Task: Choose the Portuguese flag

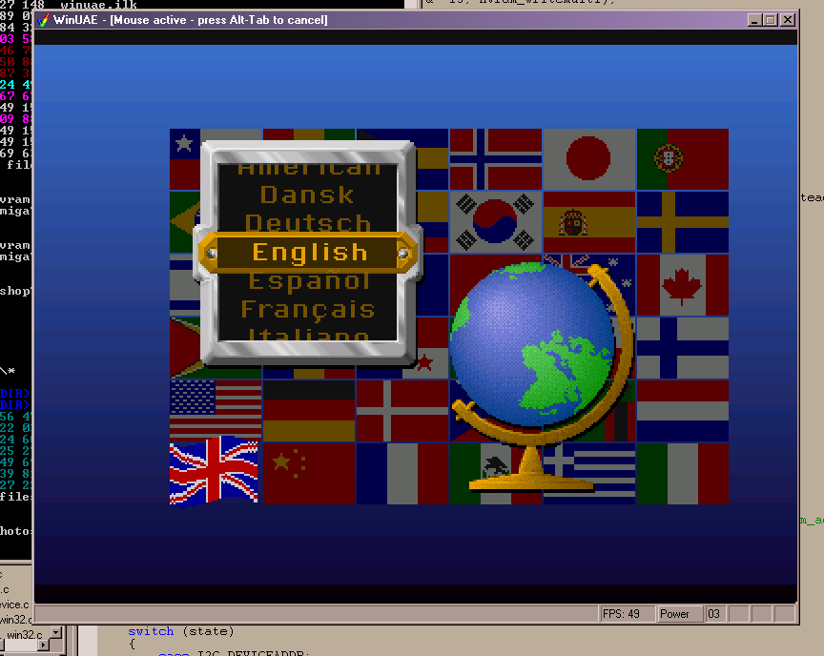Action: tap(683, 159)
